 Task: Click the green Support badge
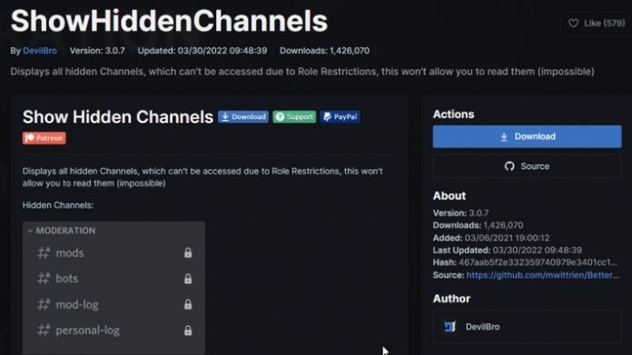[x=294, y=117]
